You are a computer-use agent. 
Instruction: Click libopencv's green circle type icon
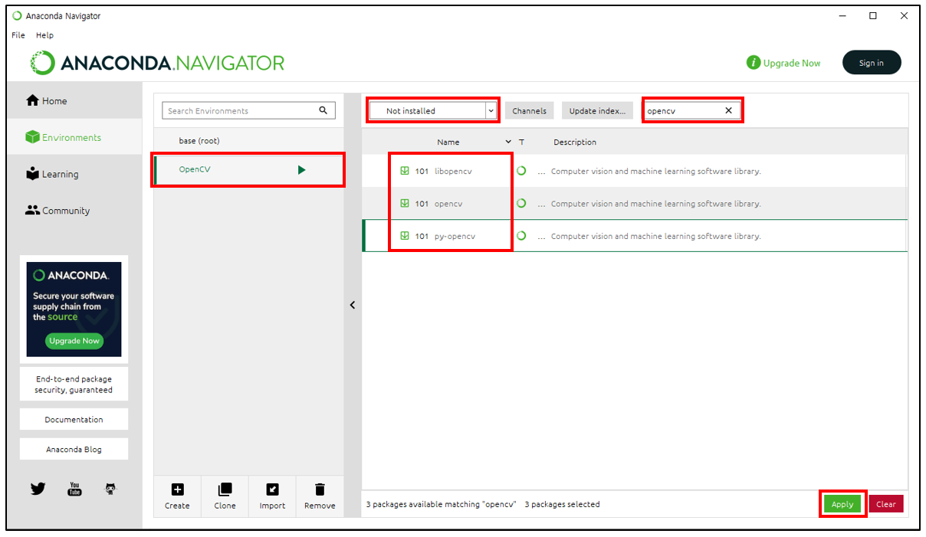521,171
